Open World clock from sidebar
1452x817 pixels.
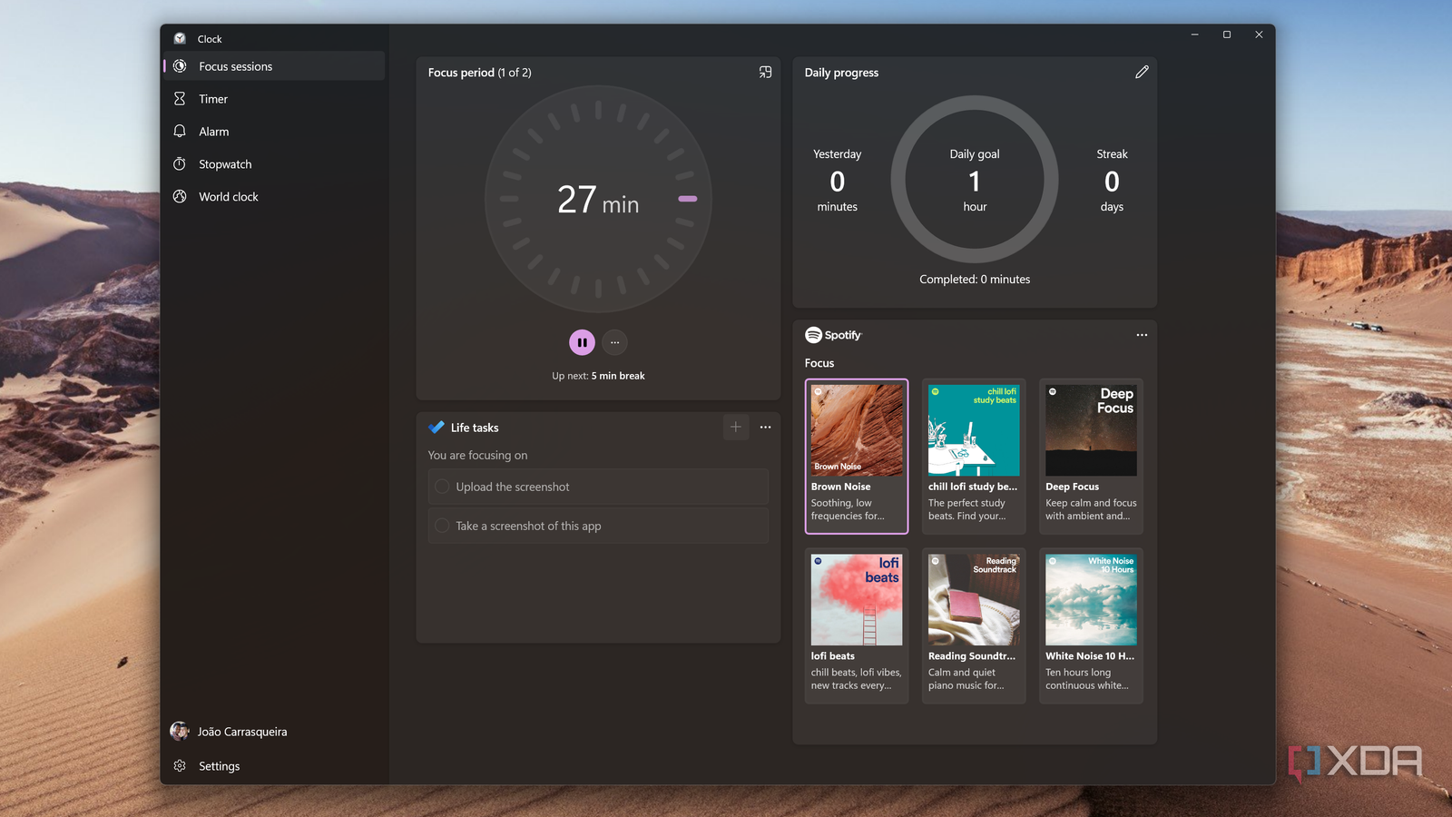point(229,197)
